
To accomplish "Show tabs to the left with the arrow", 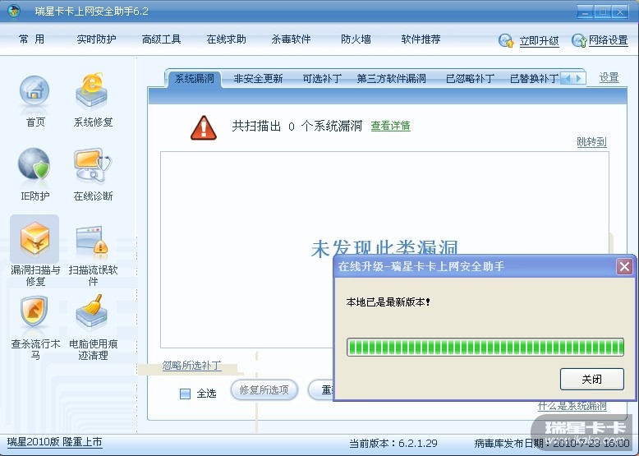I will pyautogui.click(x=568, y=78).
